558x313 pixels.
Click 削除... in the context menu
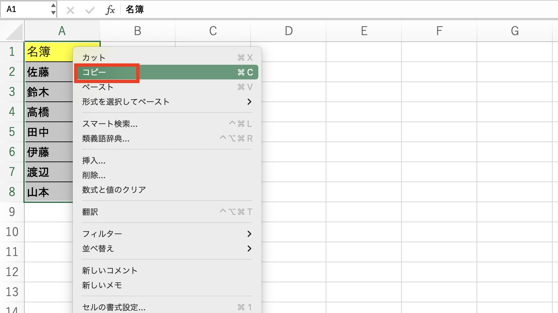pyautogui.click(x=94, y=176)
